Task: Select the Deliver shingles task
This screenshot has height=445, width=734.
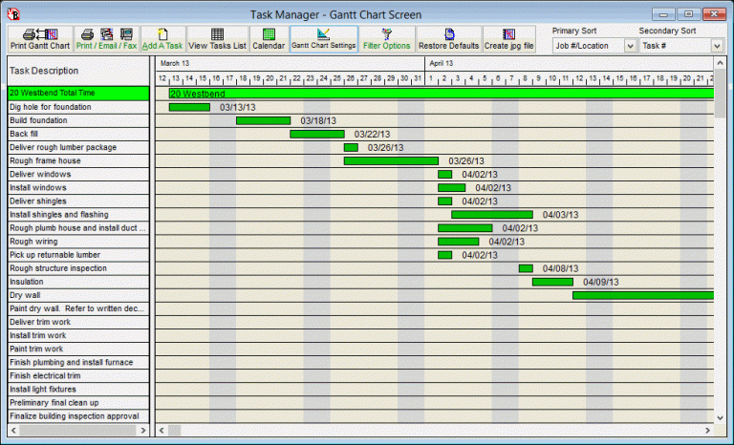Action: (x=78, y=201)
